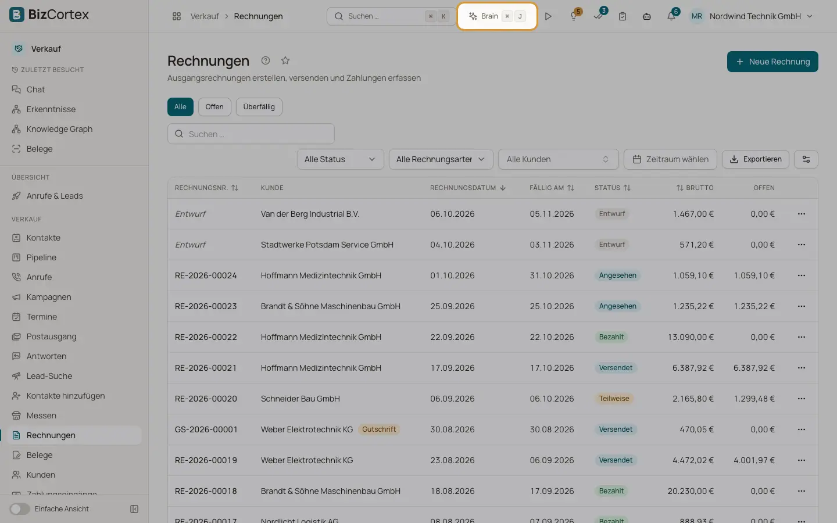The width and height of the screenshot is (837, 523).
Task: Click the play icon in top bar
Action: 548,16
